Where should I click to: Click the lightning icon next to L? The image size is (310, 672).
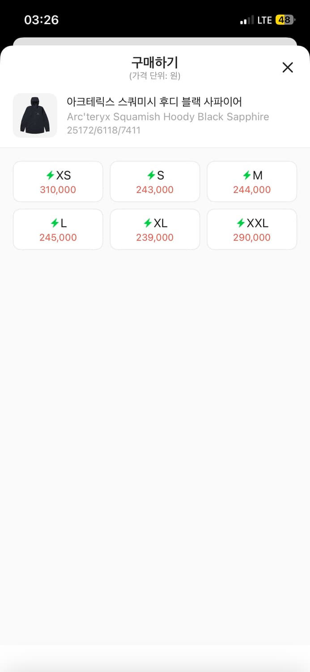coord(55,223)
